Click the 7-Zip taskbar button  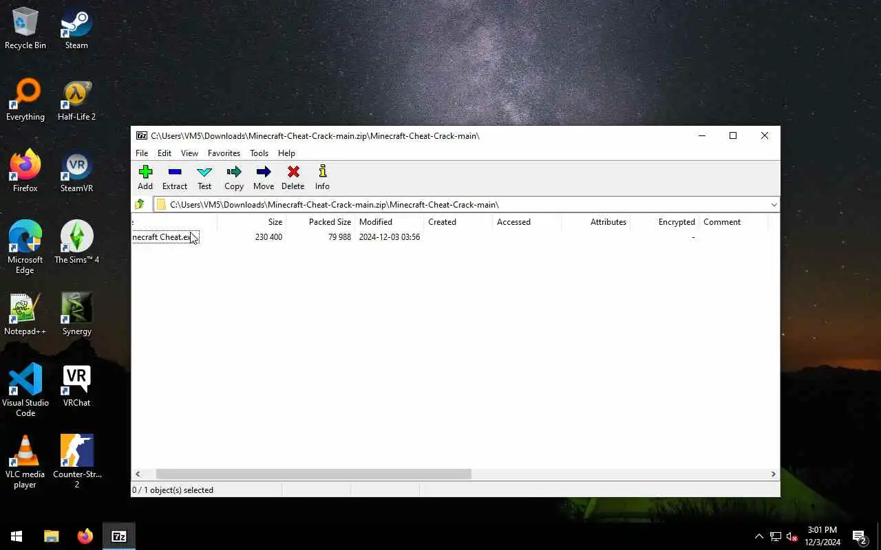(x=119, y=536)
